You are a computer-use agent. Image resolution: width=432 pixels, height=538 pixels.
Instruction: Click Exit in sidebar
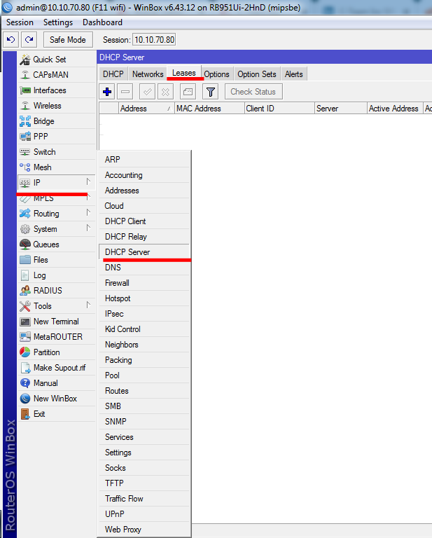point(57,414)
